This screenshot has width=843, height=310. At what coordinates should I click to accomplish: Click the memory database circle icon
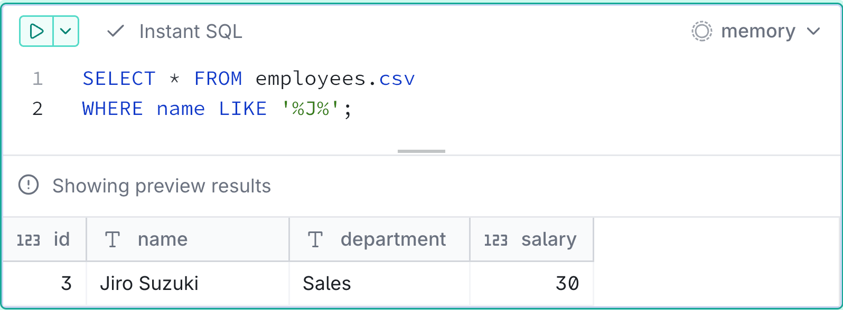point(701,32)
